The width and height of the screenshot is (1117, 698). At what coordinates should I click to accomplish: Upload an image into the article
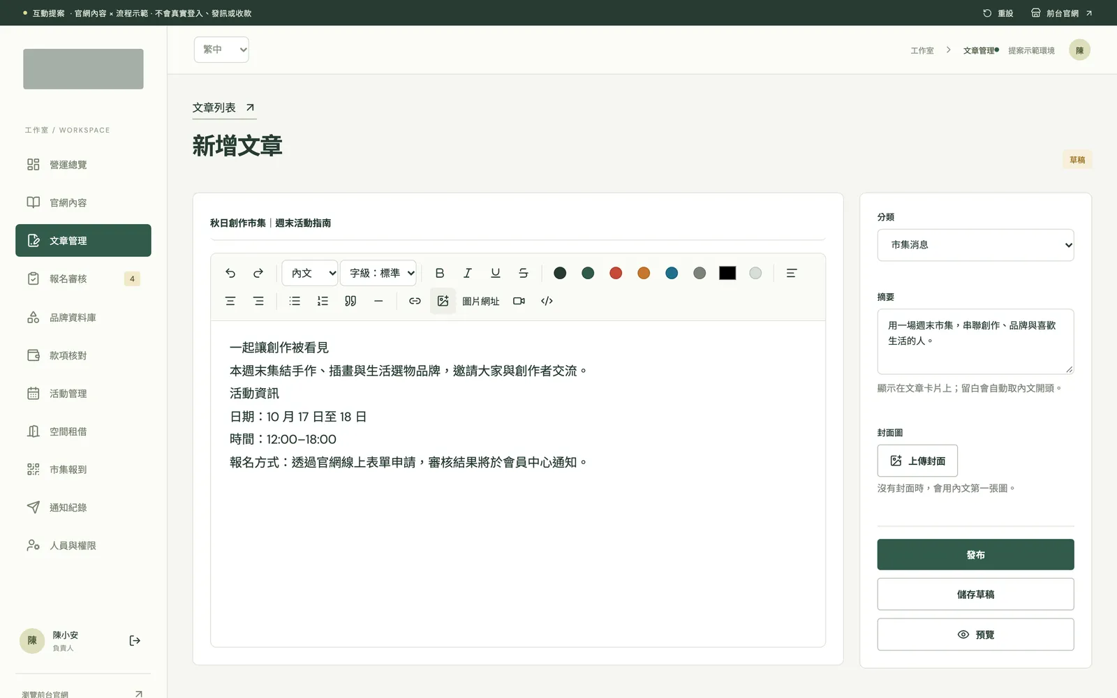click(443, 301)
